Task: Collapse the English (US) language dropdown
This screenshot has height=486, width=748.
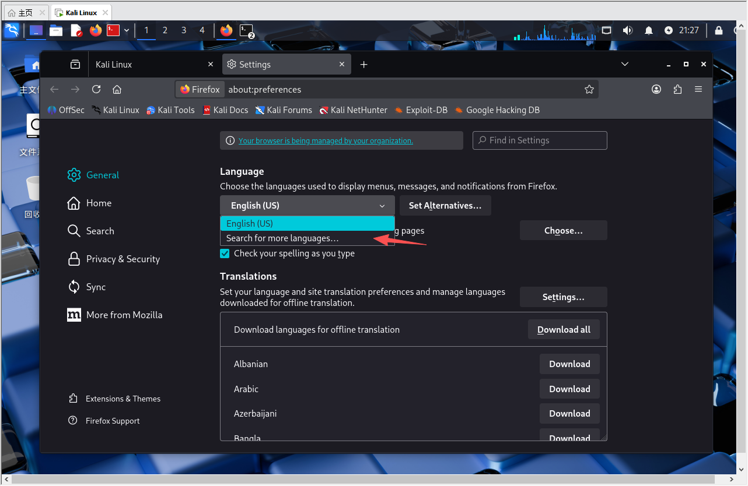Action: (x=307, y=206)
